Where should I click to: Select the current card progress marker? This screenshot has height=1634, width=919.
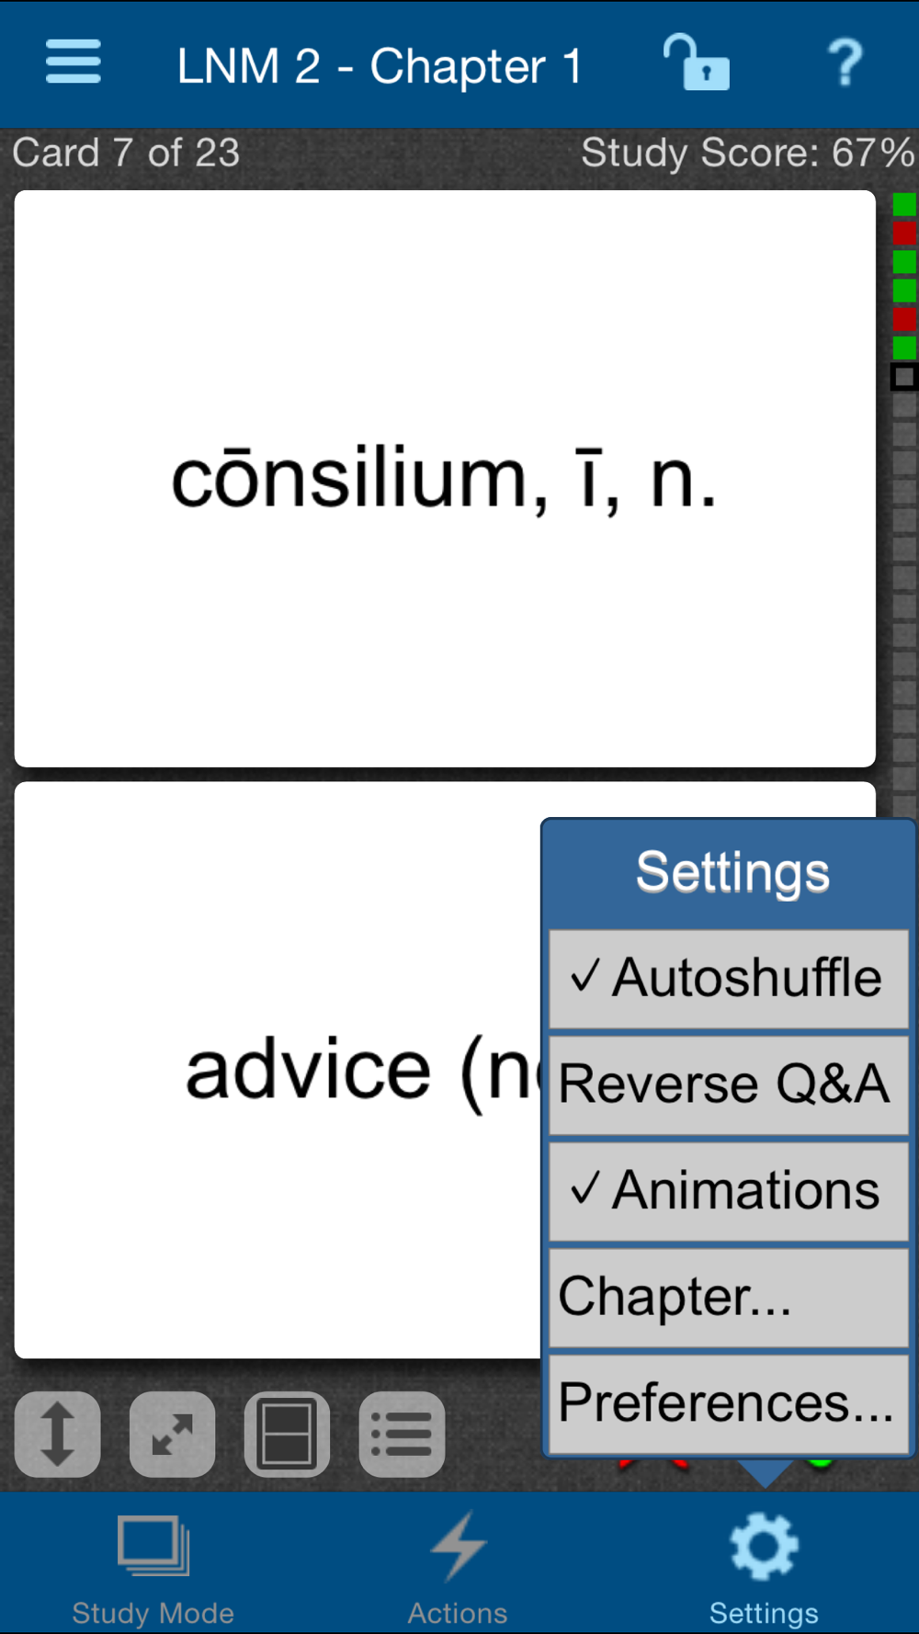click(904, 377)
